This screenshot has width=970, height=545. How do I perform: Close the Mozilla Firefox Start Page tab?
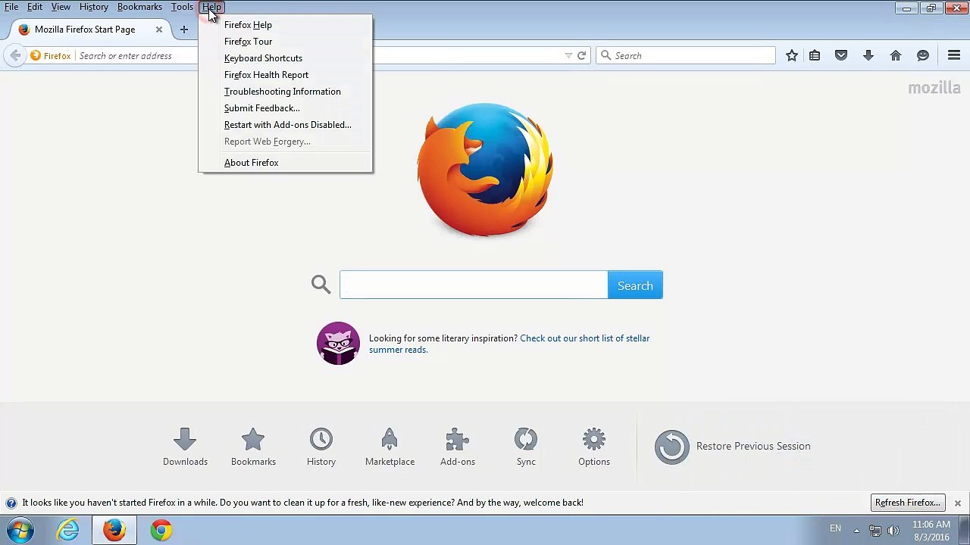coord(159,30)
